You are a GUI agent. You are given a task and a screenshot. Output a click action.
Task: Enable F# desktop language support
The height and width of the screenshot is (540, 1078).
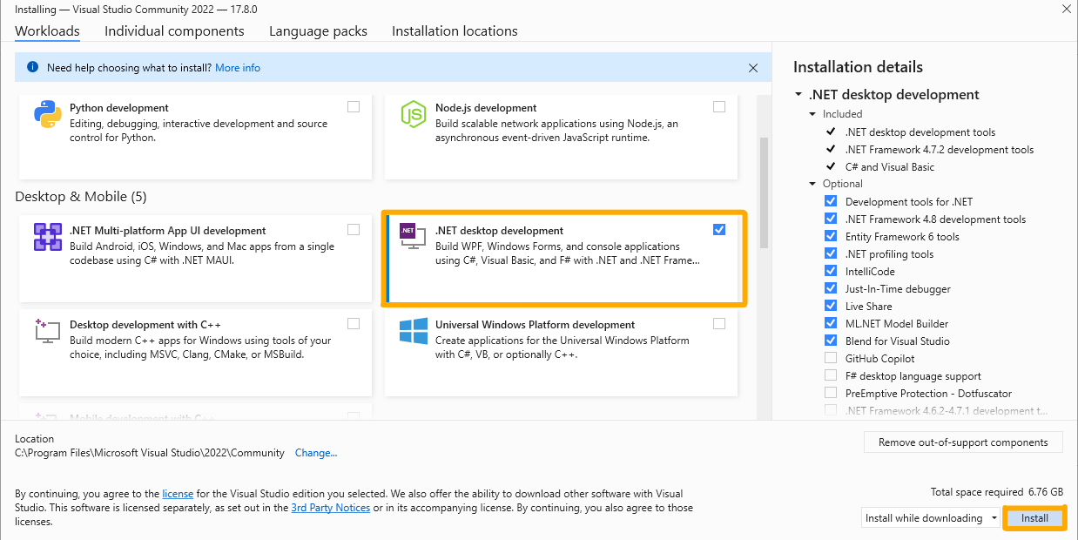(831, 376)
